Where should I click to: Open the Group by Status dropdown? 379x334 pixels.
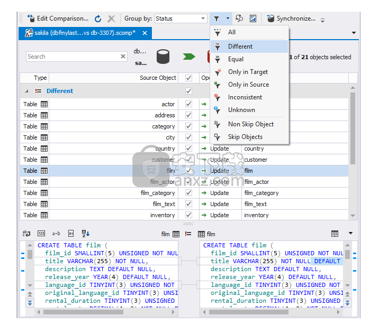181,18
